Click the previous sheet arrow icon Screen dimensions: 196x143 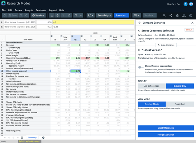[x=9, y=138]
